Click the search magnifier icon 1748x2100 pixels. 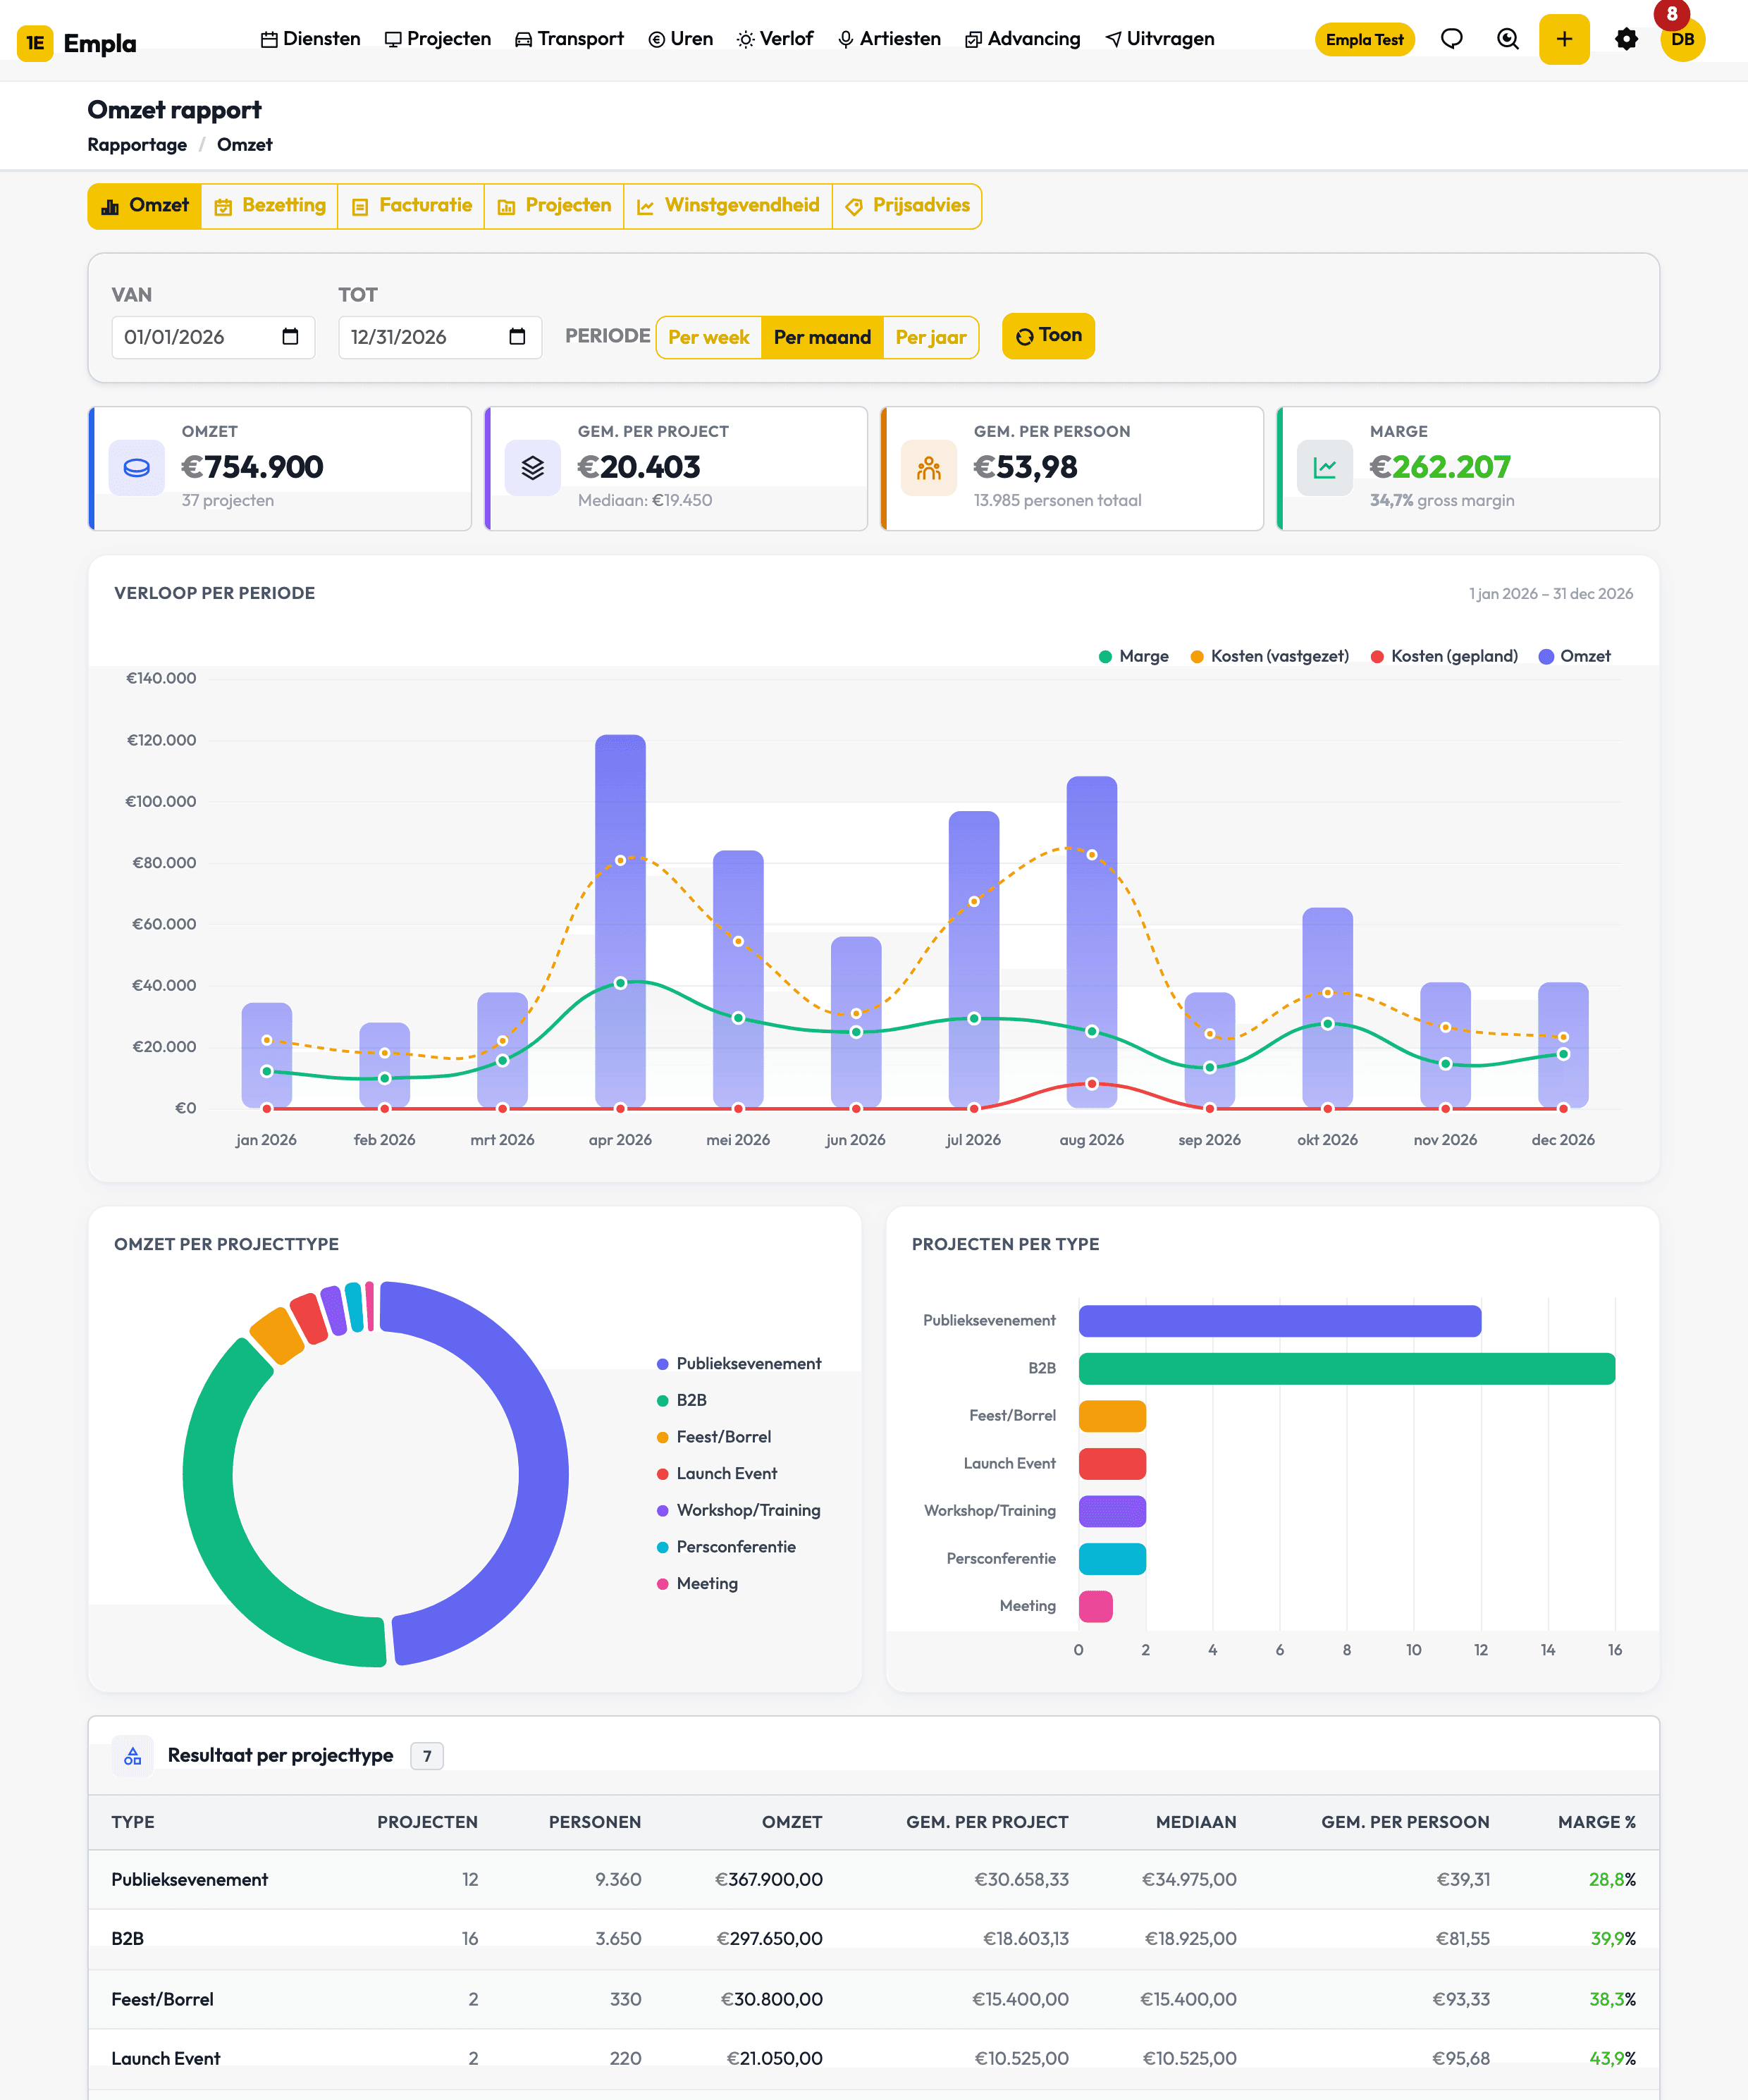point(1508,39)
